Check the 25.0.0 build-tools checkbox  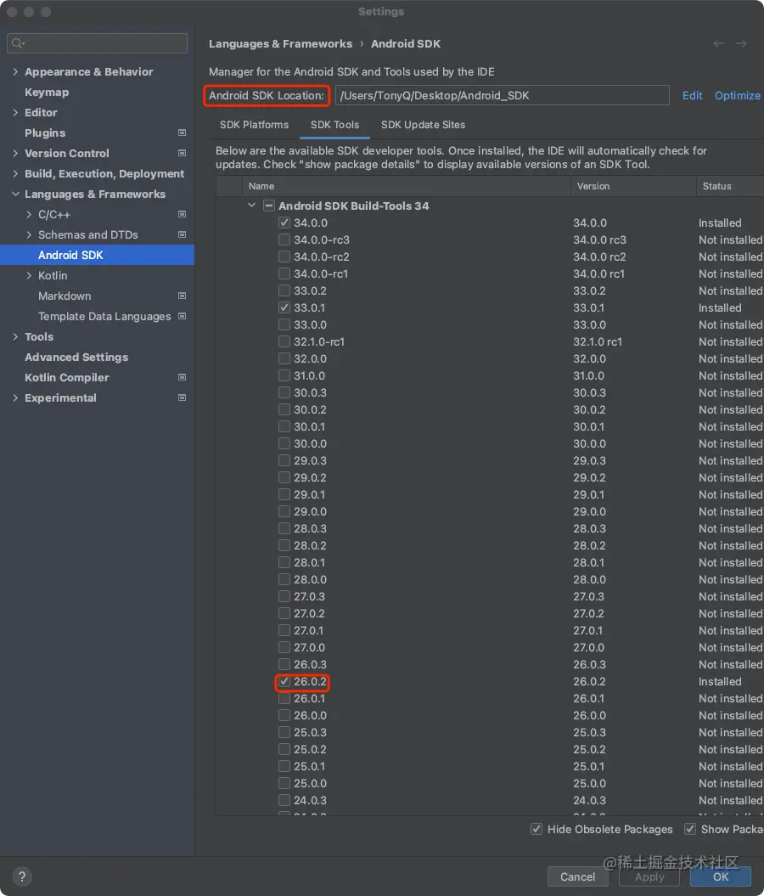click(x=284, y=783)
